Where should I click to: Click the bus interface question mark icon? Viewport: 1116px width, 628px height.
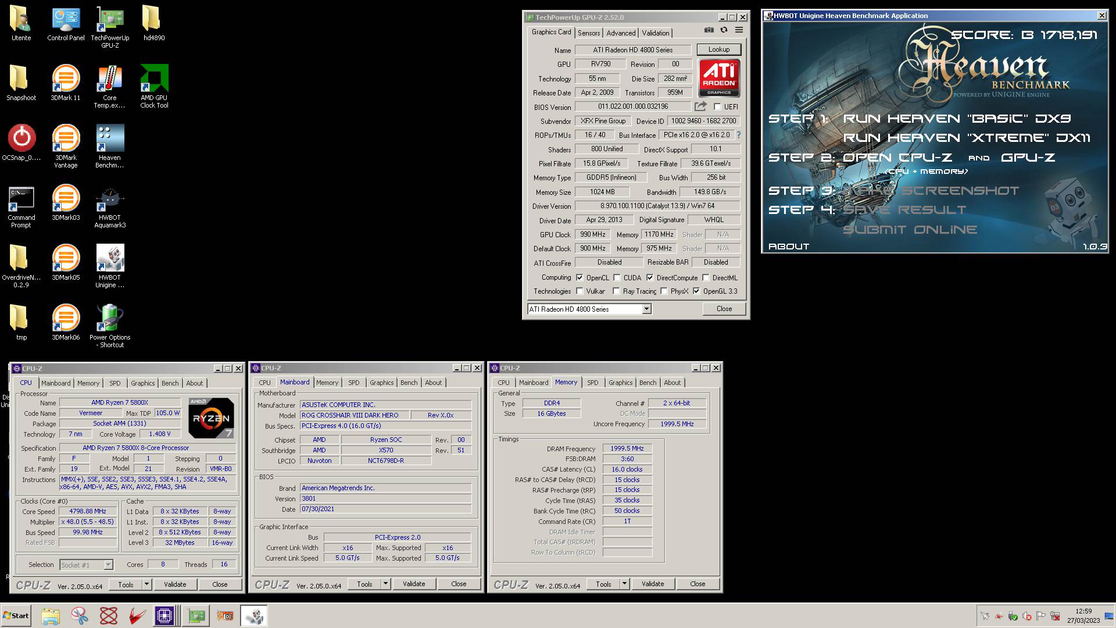point(739,135)
